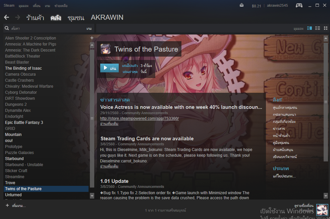Viewport: 330px width, 219px height.
Task: Select Epic Battle Fantasy 3
Action: click(24, 122)
